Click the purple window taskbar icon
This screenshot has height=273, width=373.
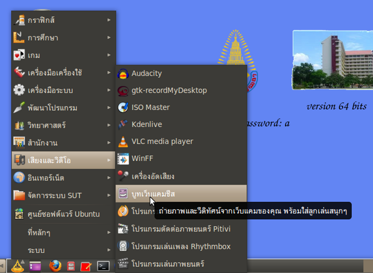tap(35, 266)
